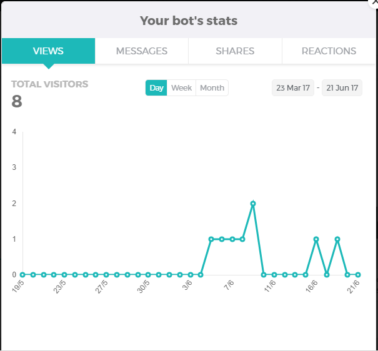This screenshot has width=378, height=351.
Task: Switch chart granularity to Week
Action: coord(181,88)
